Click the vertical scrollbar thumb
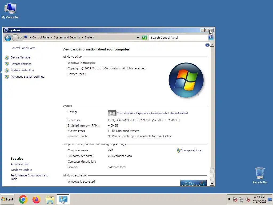The image size is (273, 205). tap(212, 108)
